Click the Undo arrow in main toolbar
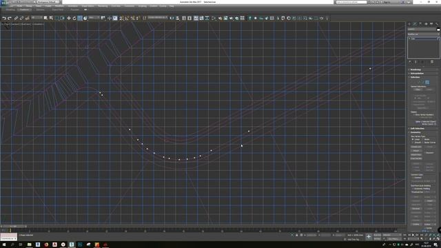 point(4,18)
